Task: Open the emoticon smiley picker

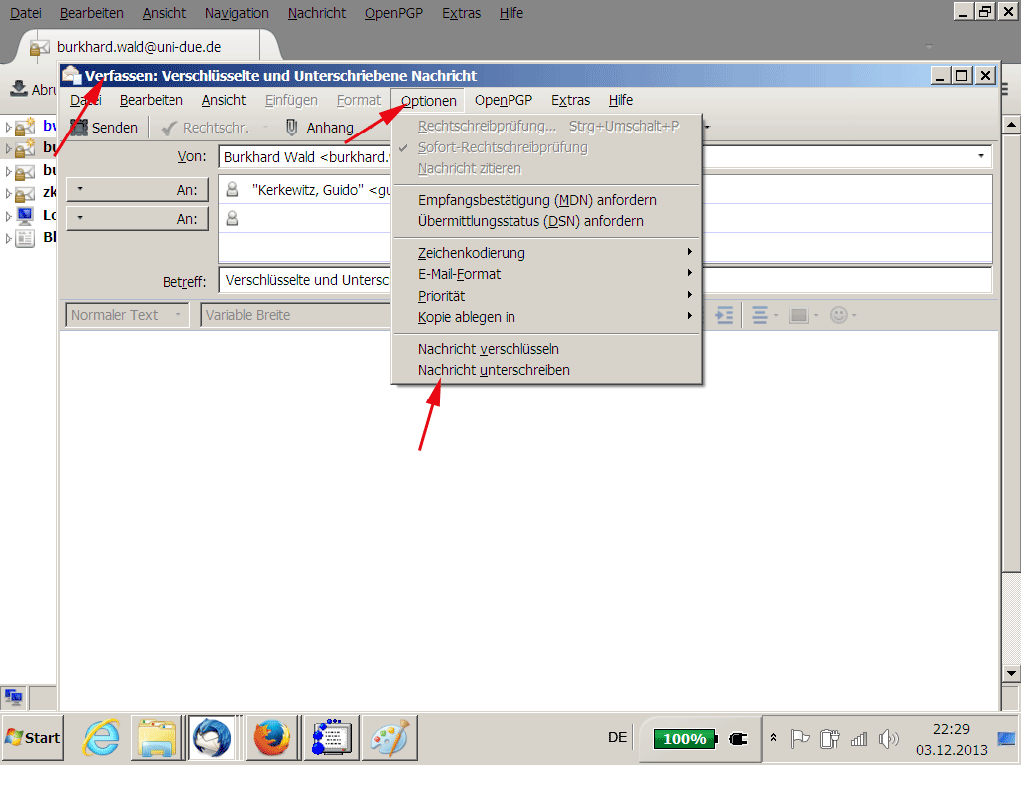Action: pos(842,315)
